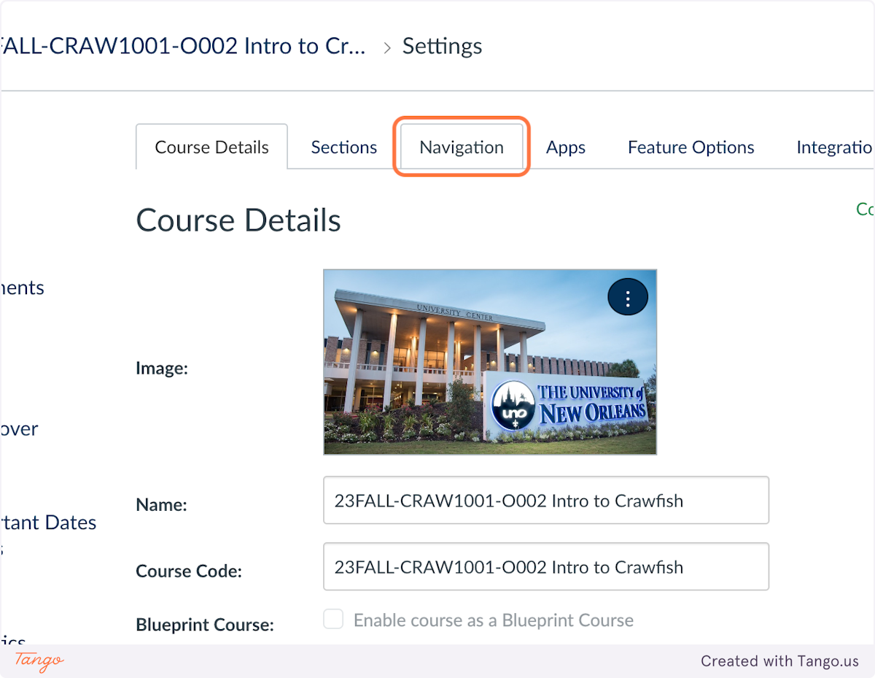Image resolution: width=875 pixels, height=678 pixels.
Task: Open the Feature Options tab
Action: point(691,147)
